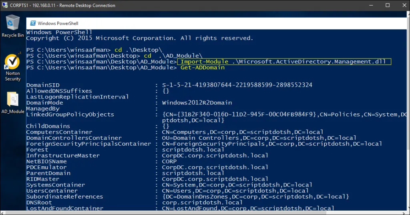Select the AD_Module folder on the desktop
Image resolution: width=410 pixels, height=215 pixels.
12,102
